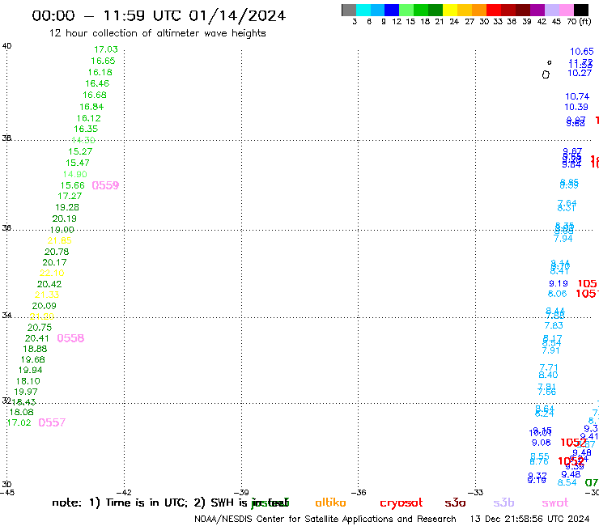Click the wave height value 20.19
Viewport: 599px width, 526px height.
64,218
